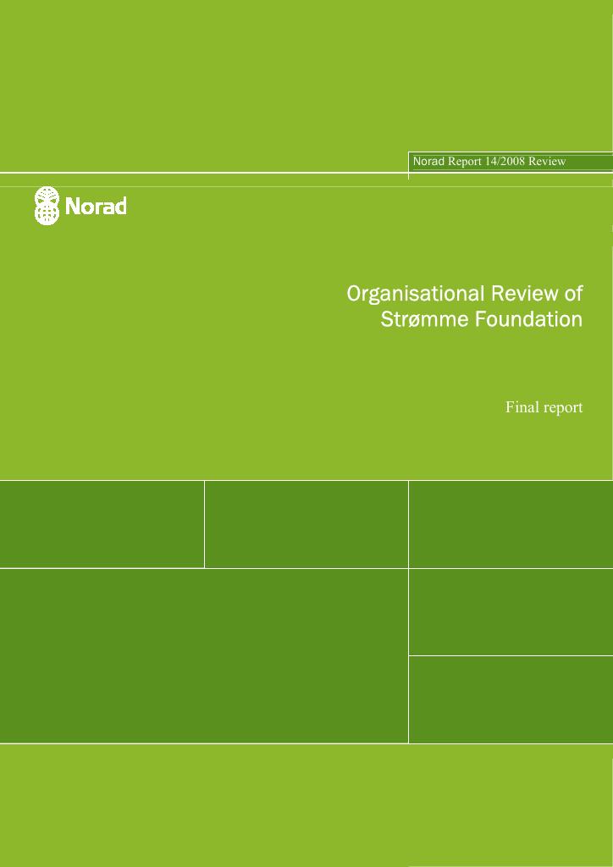Select the Norad Report 14/2008 Review label

point(489,162)
